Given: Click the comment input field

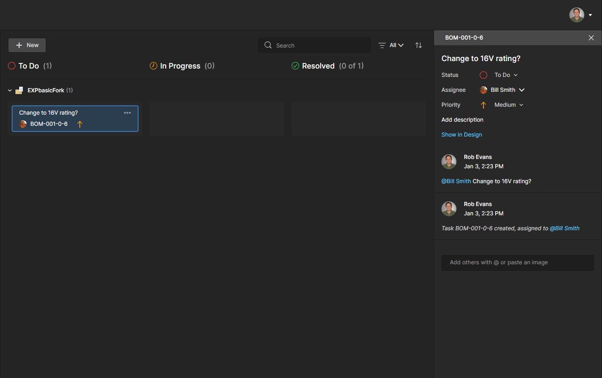Looking at the screenshot, I should (518, 262).
